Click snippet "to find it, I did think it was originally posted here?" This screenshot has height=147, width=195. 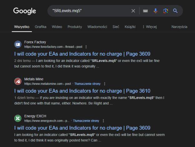point(52,140)
